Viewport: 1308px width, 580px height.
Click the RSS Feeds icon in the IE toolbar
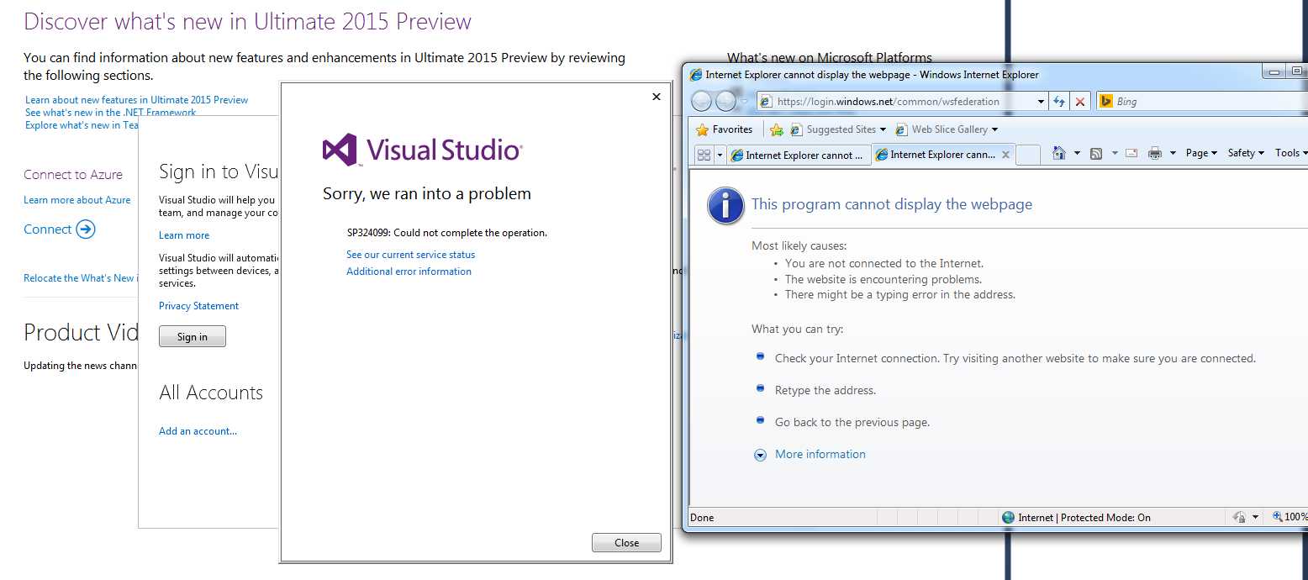(x=1096, y=153)
